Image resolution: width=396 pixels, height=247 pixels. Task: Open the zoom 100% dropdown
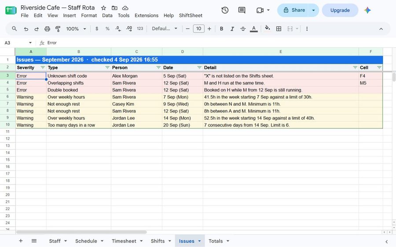coord(76,29)
